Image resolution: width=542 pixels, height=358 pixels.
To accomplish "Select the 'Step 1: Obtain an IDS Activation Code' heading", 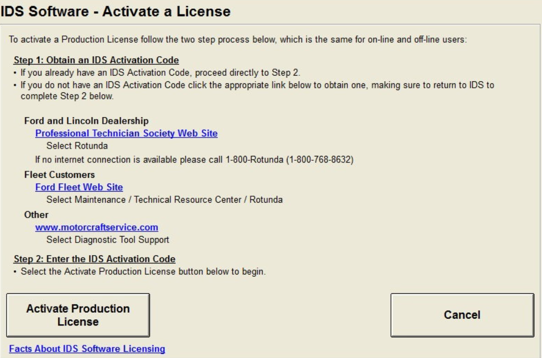I will [96, 60].
